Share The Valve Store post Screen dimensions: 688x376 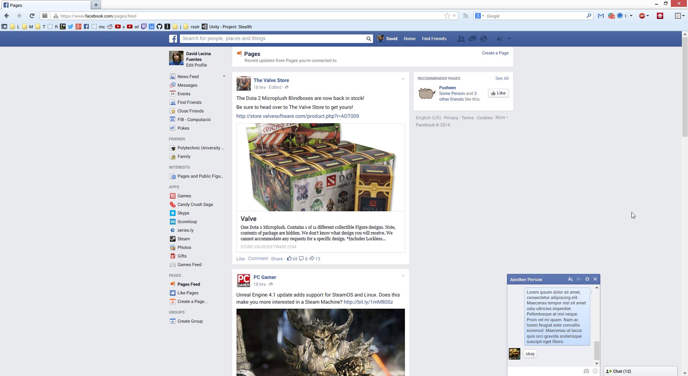point(276,259)
